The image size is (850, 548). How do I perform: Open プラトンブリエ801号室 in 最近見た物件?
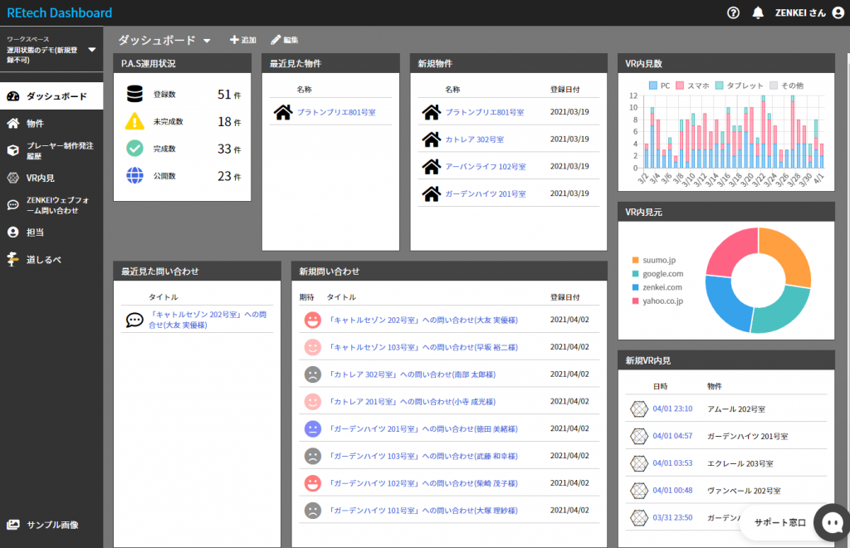(336, 112)
